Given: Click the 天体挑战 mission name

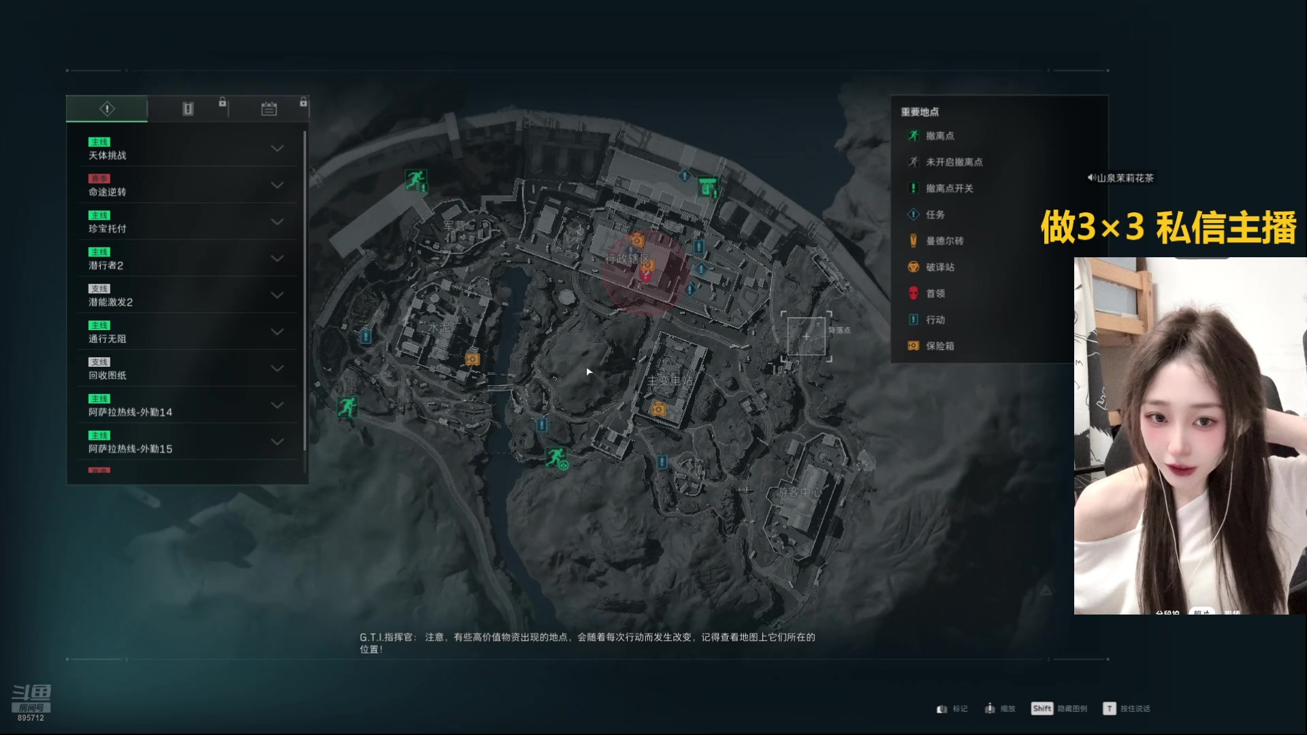Looking at the screenshot, I should [108, 156].
